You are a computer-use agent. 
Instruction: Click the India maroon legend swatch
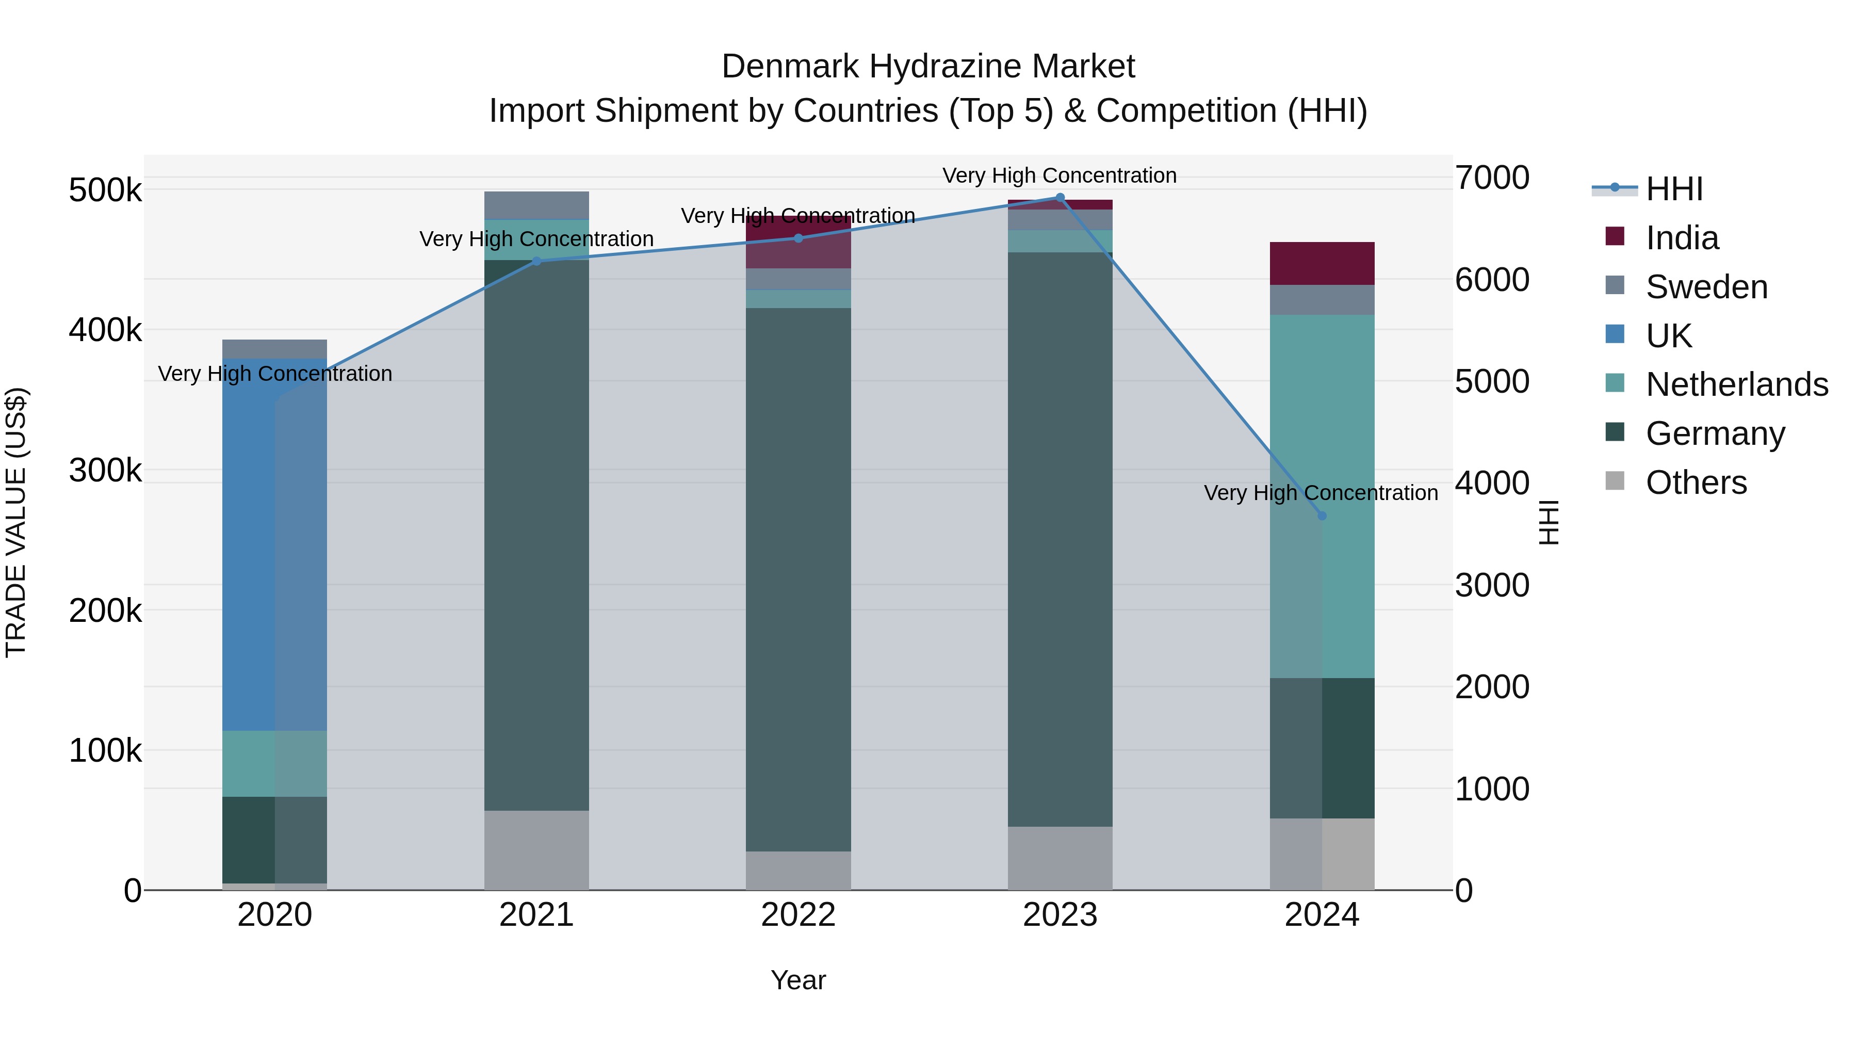click(1615, 236)
